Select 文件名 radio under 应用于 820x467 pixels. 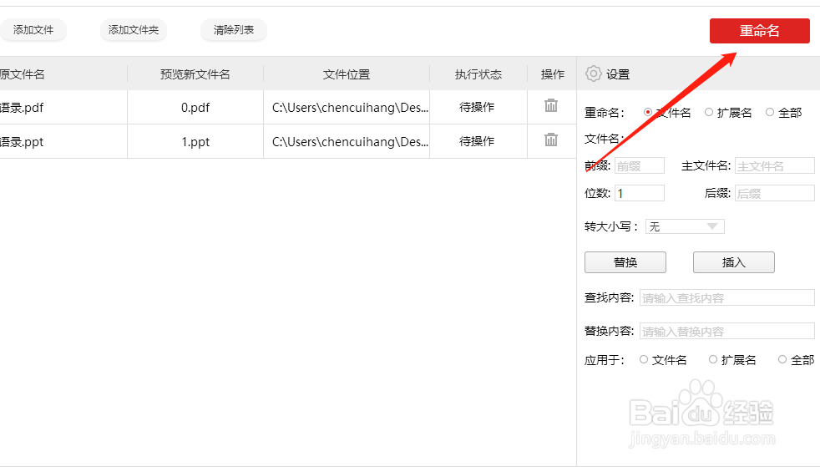[x=643, y=359]
